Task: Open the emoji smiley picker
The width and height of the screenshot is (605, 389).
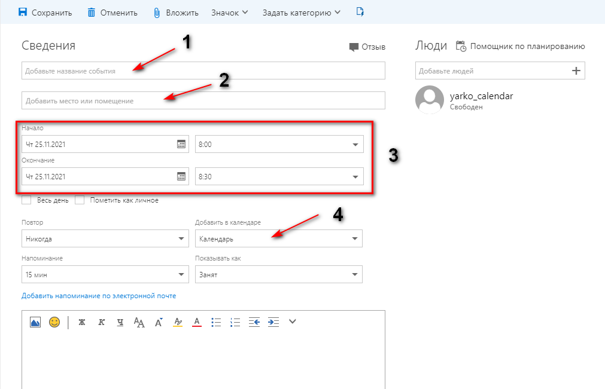Action: [x=54, y=322]
